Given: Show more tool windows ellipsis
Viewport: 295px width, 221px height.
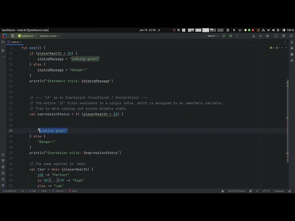Looking at the screenshot, I should [3, 56].
